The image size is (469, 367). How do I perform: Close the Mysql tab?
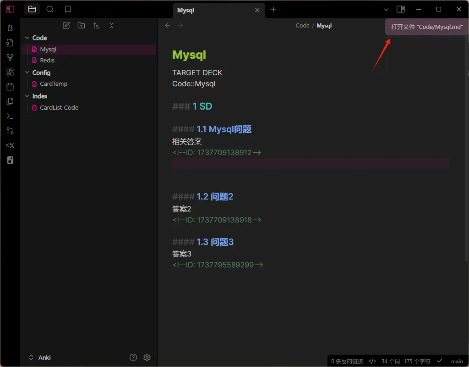coord(257,10)
